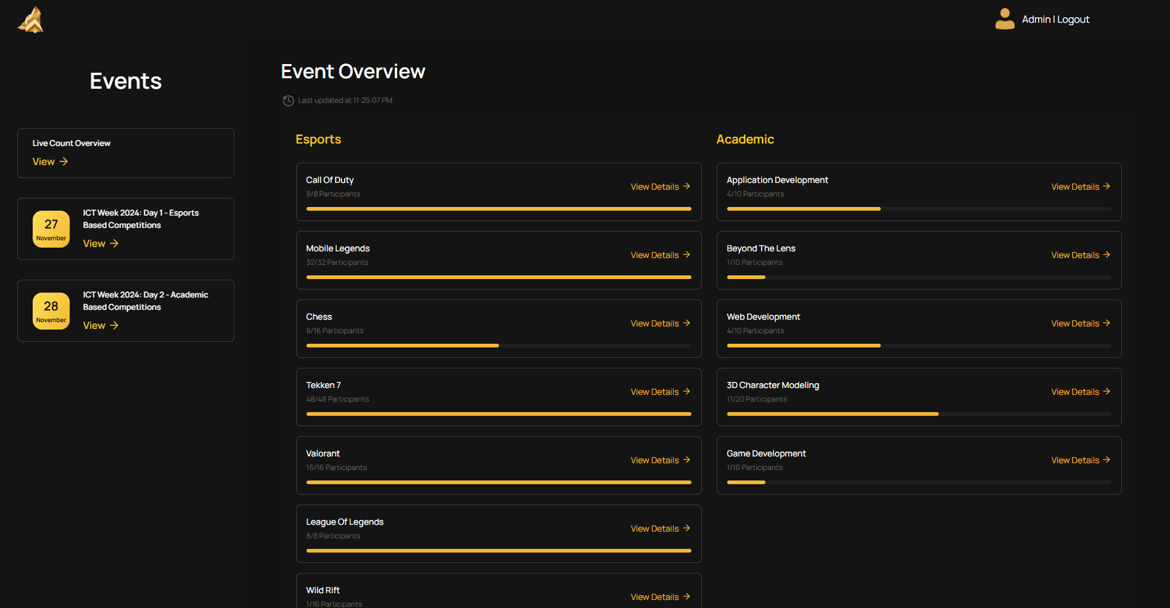Open View link for Day 2 Academic event
The image size is (1170, 608).
coord(101,325)
